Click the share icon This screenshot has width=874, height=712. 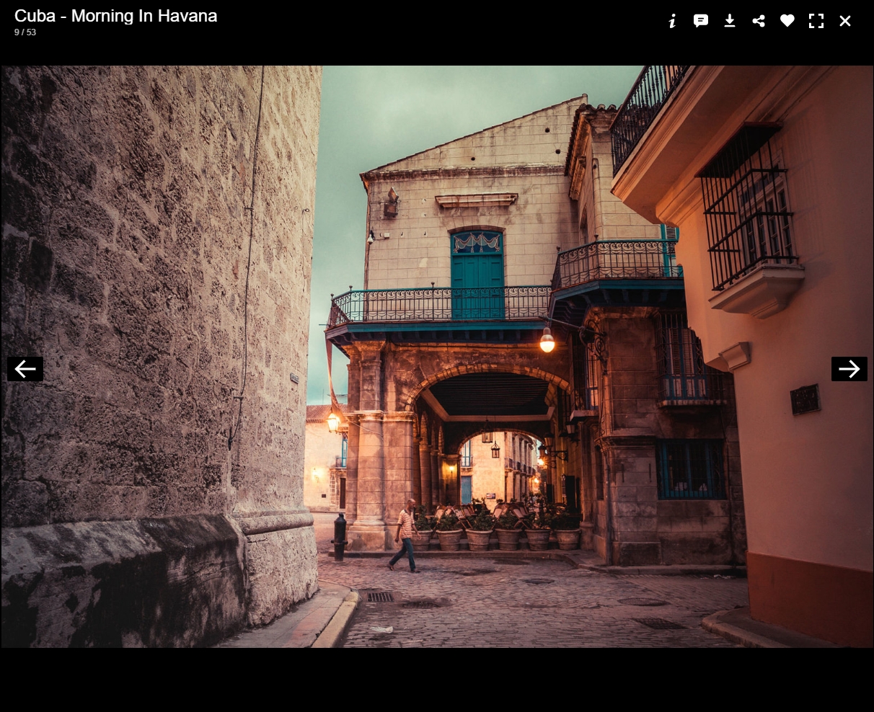click(759, 21)
